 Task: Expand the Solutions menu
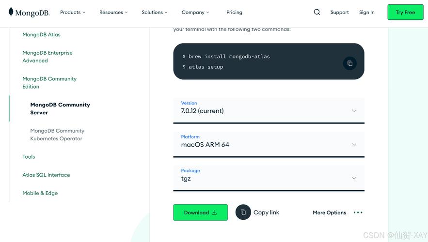tap(155, 12)
